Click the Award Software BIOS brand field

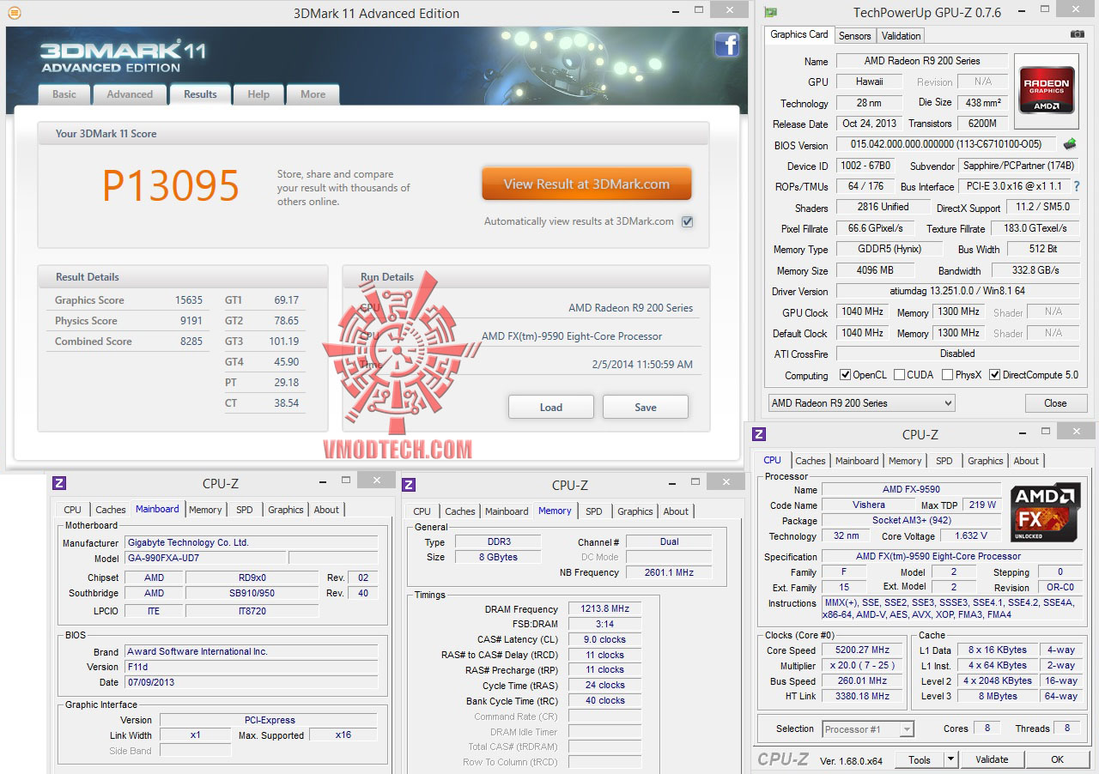pos(251,651)
